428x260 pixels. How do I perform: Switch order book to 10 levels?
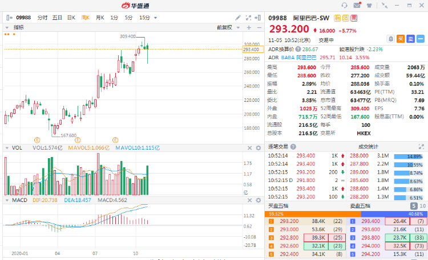click(x=422, y=206)
